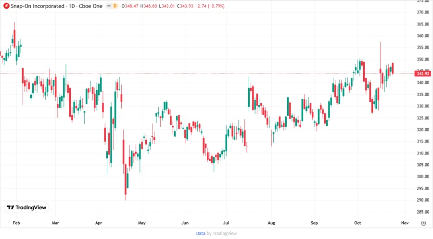Click the low value L343.01
Image resolution: width=433 pixels, height=239 pixels.
[x=167, y=6]
